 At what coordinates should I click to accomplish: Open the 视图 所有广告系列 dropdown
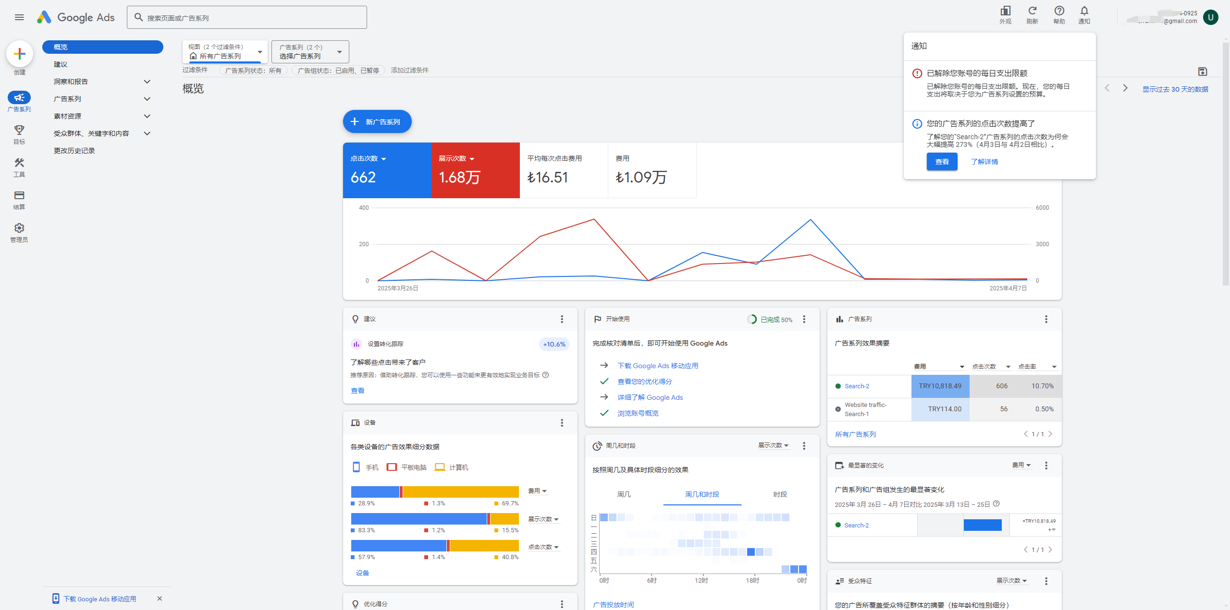click(225, 52)
